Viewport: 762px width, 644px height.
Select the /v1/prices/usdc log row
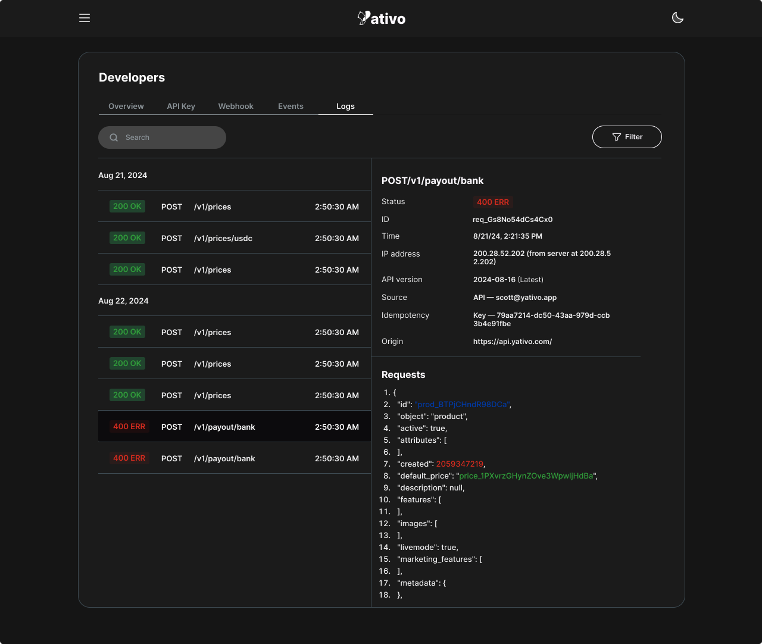[235, 238]
